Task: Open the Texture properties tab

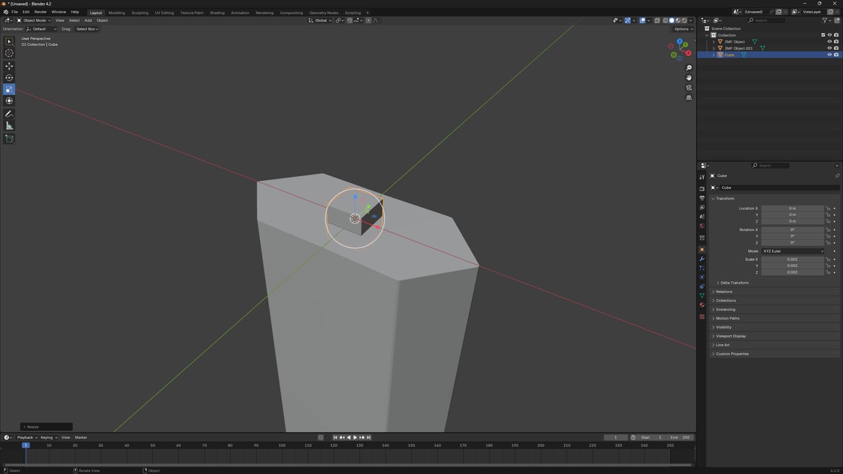Action: click(x=702, y=317)
